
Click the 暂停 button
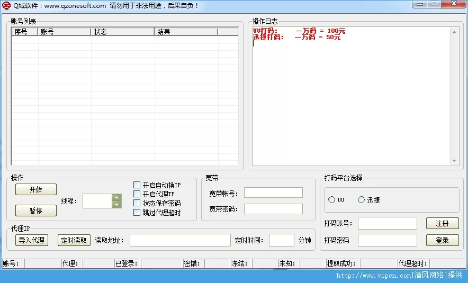(35, 211)
